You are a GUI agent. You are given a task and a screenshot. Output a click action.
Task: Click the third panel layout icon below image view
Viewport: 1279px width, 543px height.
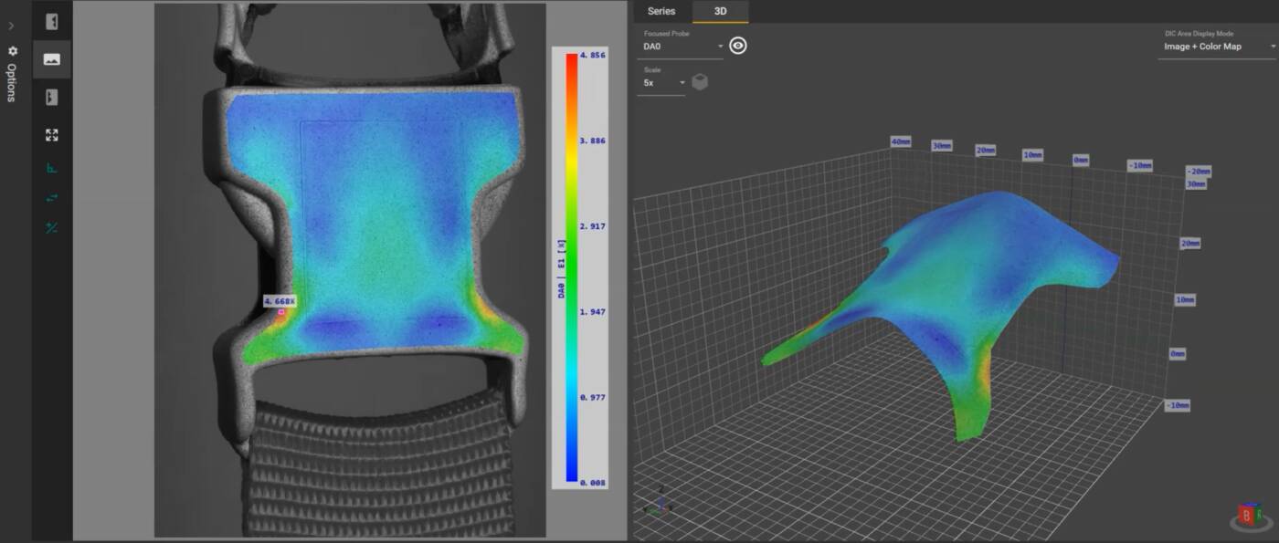[x=52, y=97]
